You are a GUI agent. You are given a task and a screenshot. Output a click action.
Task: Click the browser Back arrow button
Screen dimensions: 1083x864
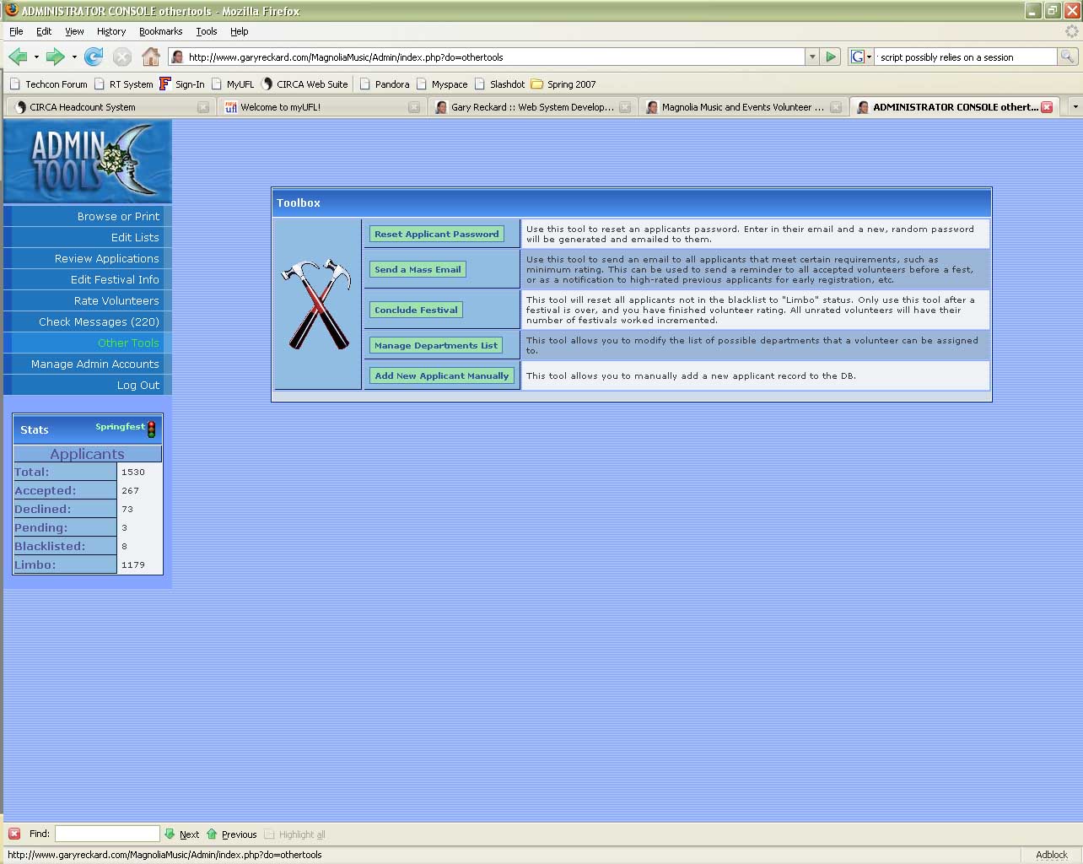pos(17,57)
